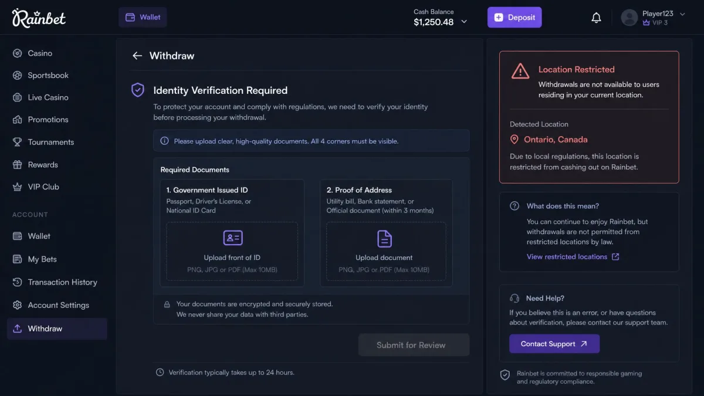Click the Promotions icon in sidebar

(17, 120)
